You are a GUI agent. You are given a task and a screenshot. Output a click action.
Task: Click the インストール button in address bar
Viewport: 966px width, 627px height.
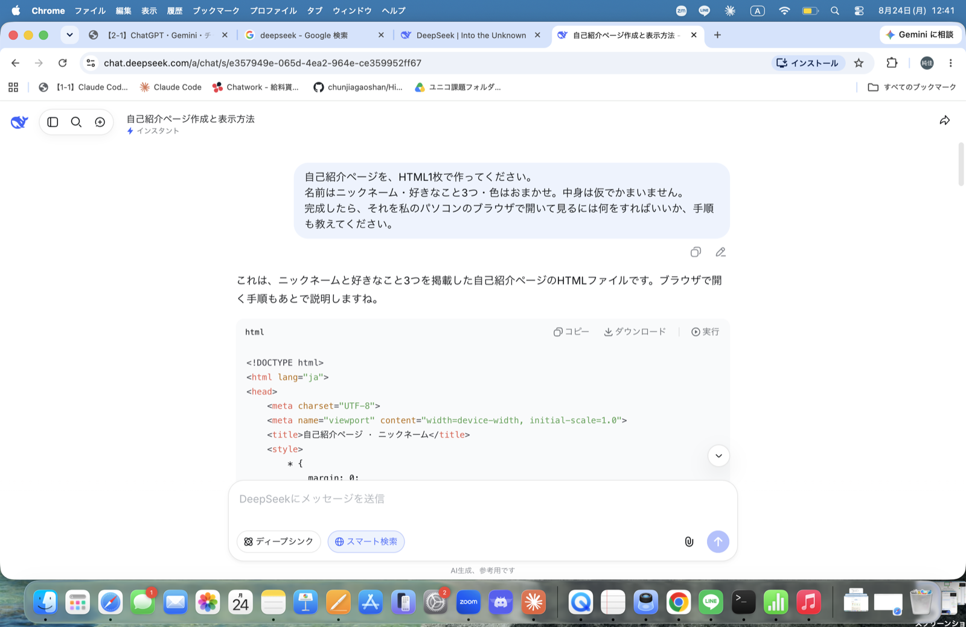808,63
